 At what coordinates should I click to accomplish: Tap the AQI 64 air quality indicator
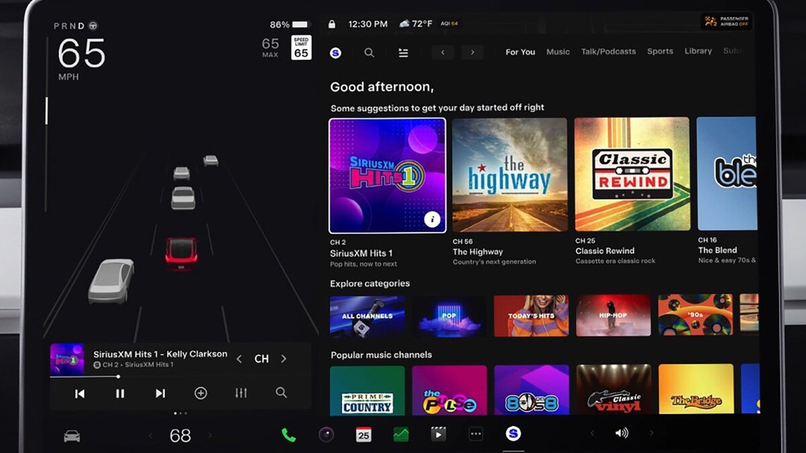tap(449, 24)
